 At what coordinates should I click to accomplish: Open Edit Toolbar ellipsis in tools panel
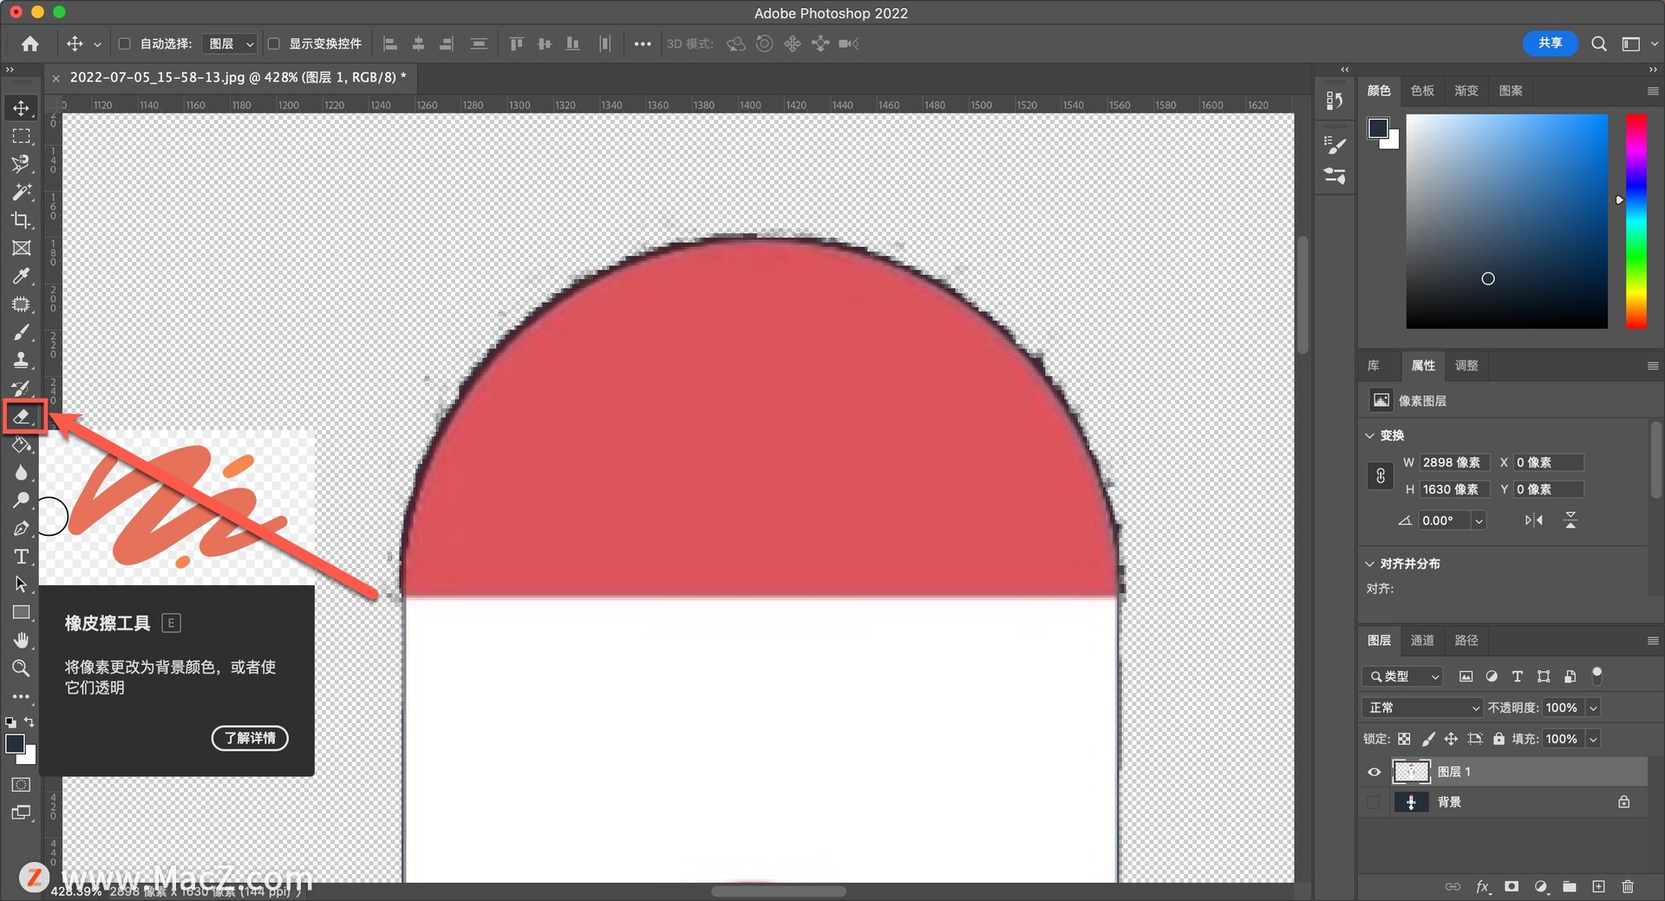21,696
